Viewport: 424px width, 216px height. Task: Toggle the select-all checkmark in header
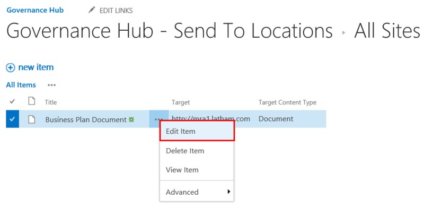(13, 101)
